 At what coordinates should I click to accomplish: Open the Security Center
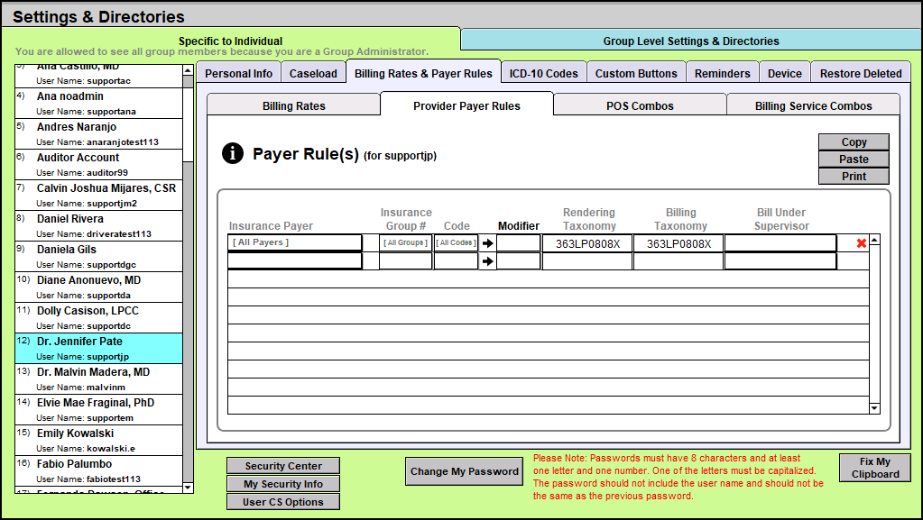pos(283,466)
